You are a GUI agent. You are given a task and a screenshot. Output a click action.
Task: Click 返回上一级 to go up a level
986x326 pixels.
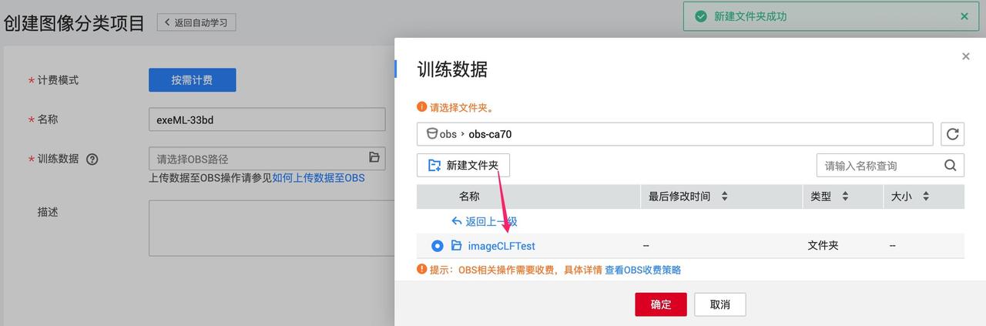[x=485, y=221]
